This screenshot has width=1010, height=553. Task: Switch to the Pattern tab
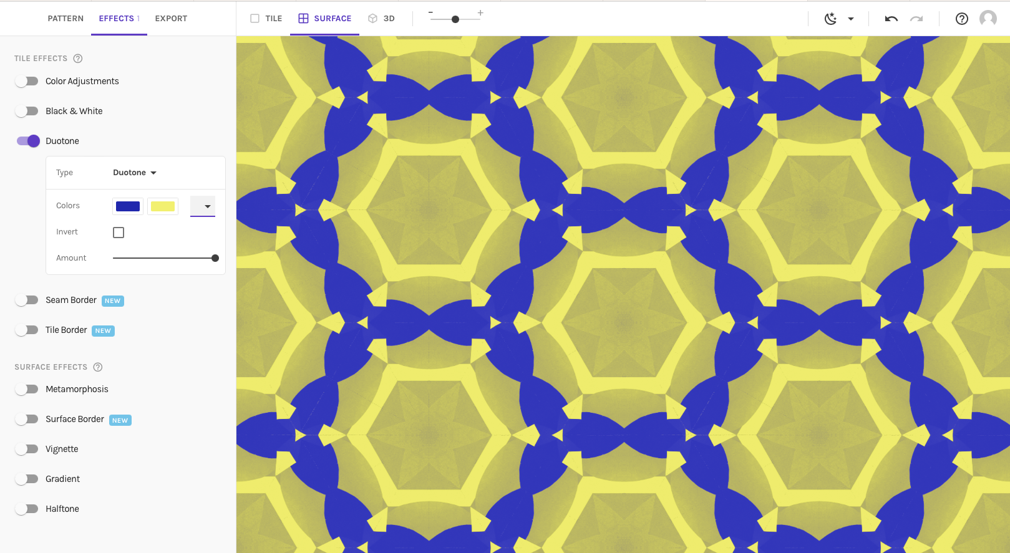[x=66, y=19]
